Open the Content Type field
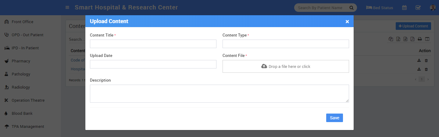439x137 pixels. 286,44
